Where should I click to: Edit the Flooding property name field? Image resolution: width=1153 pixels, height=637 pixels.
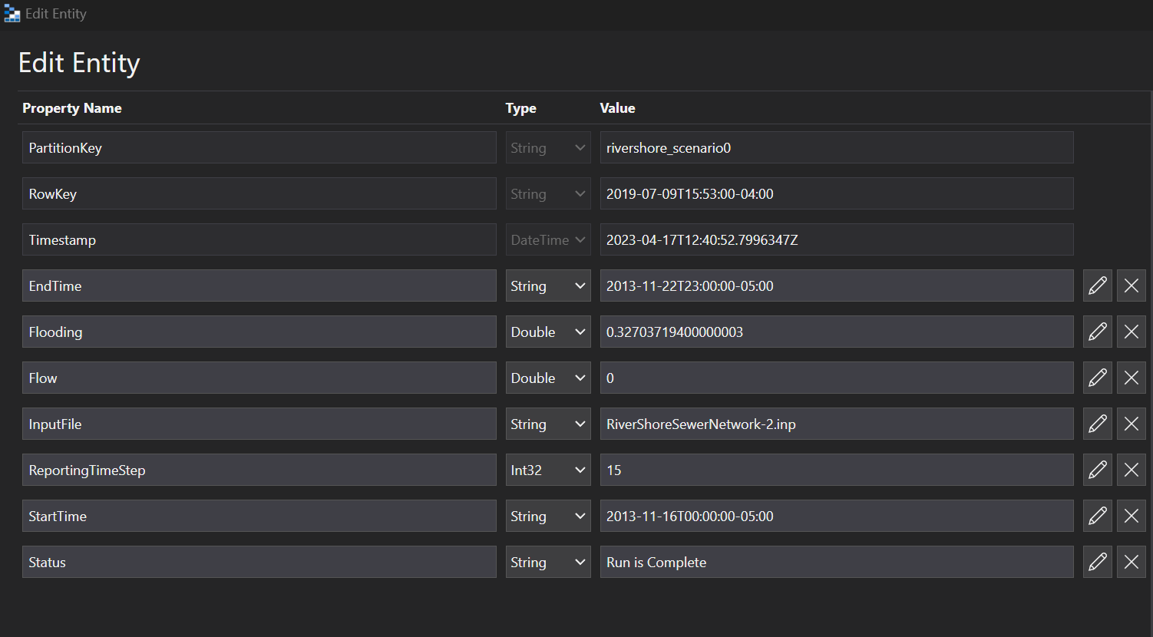click(259, 332)
